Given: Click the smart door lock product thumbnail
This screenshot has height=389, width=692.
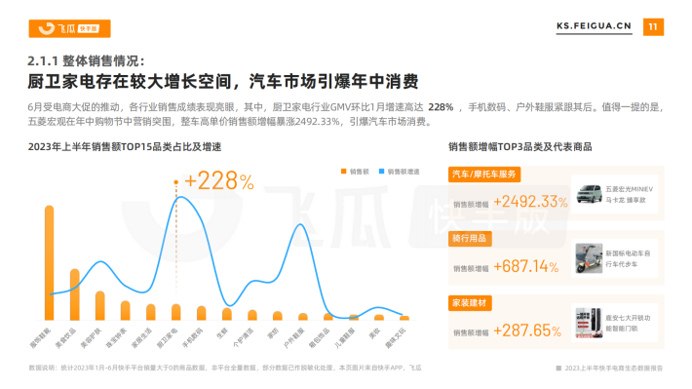Looking at the screenshot, I should pyautogui.click(x=589, y=323).
